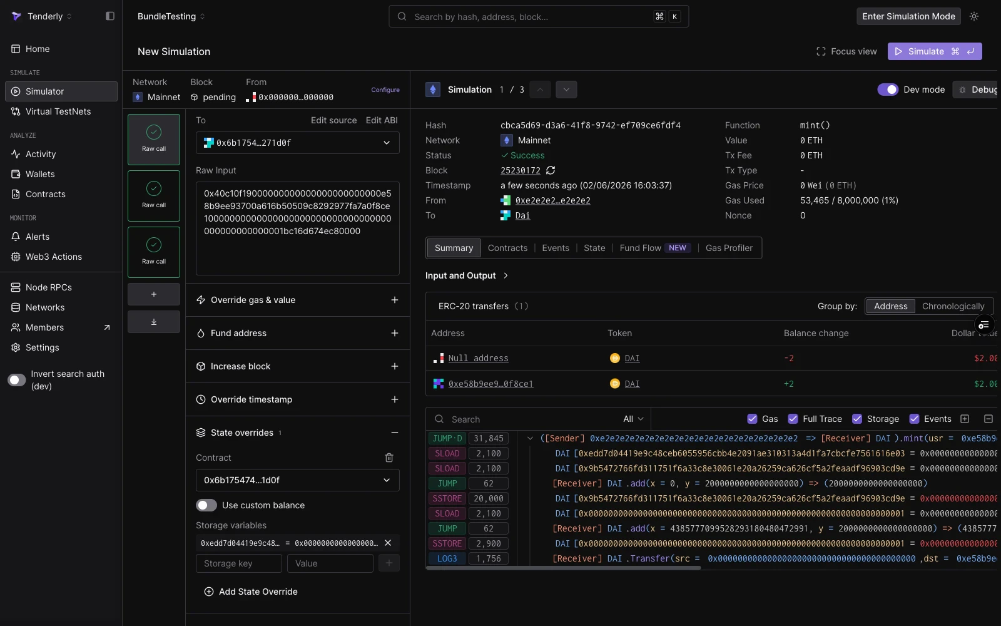Add new raw call plus button

154,294
